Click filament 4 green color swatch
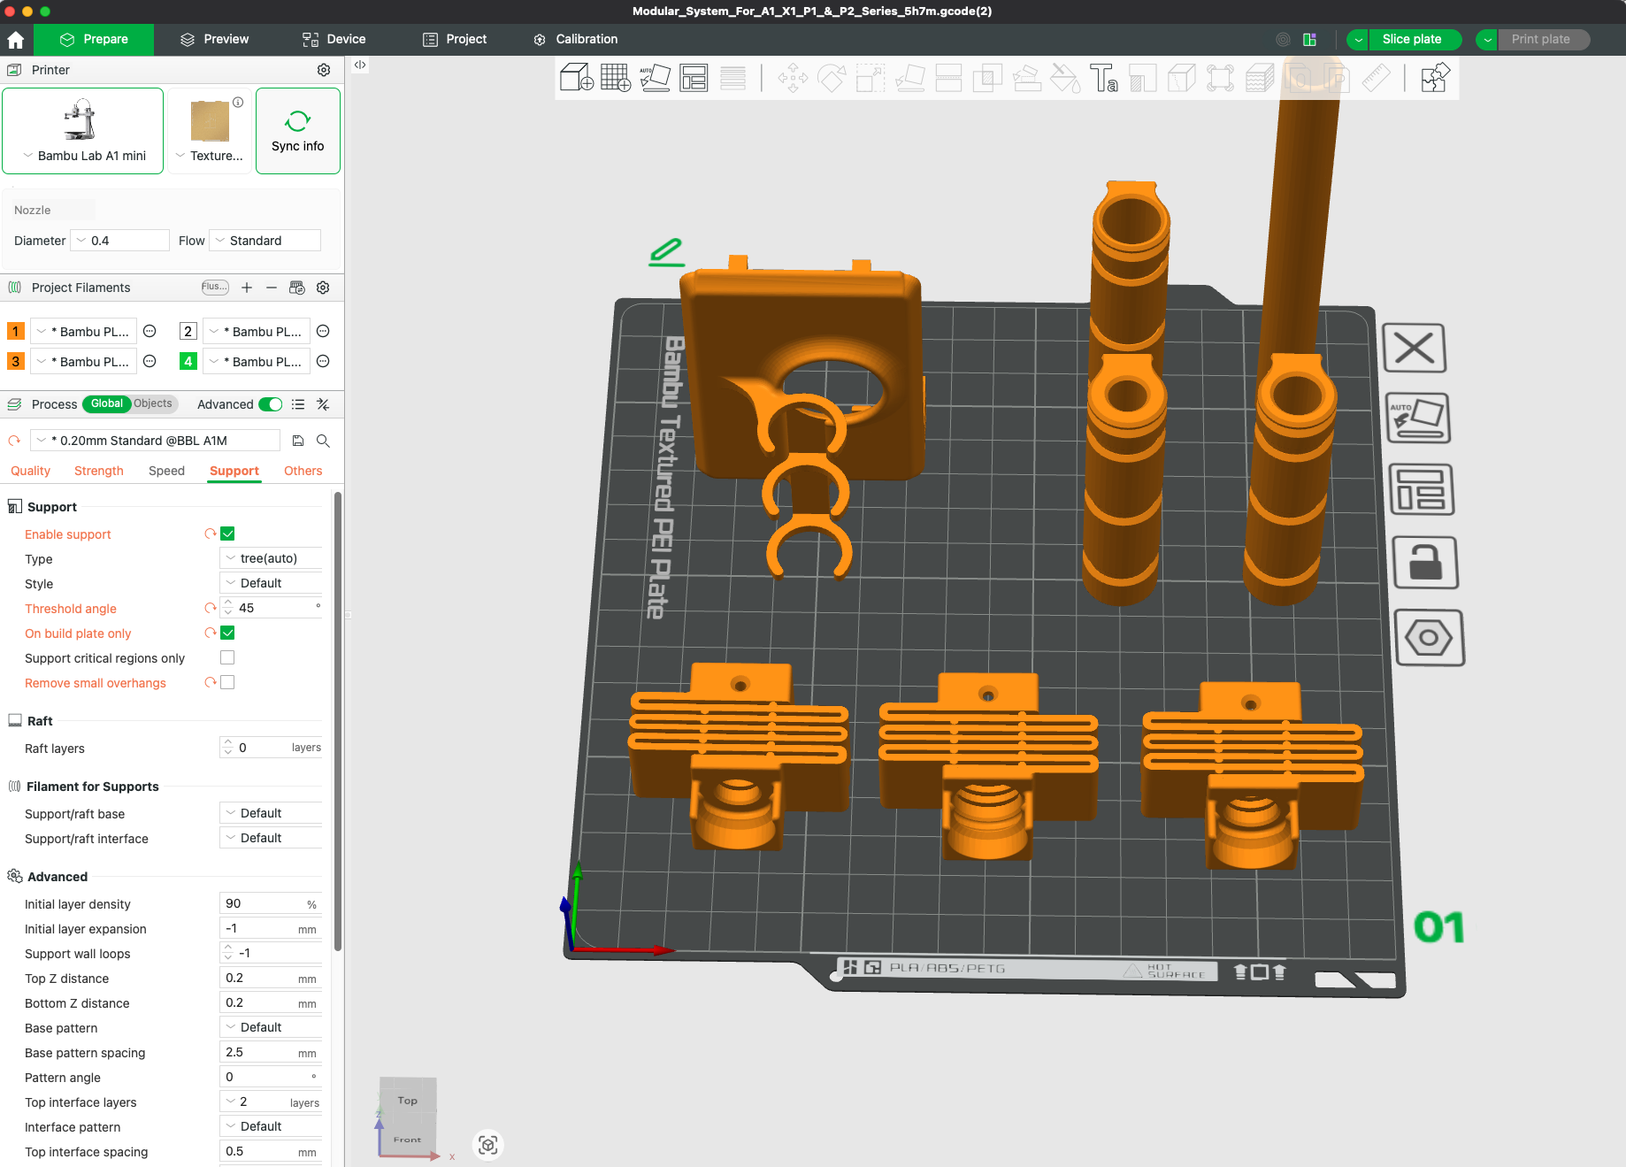Screen dimensions: 1626x1167 click(188, 362)
